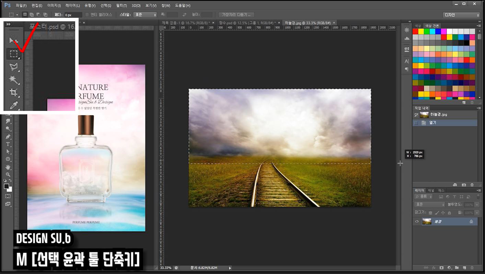Create a new layer
Screen dimensions: 485x274
coord(464,267)
